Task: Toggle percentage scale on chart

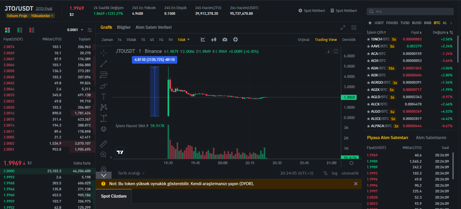Action: tap(325, 173)
